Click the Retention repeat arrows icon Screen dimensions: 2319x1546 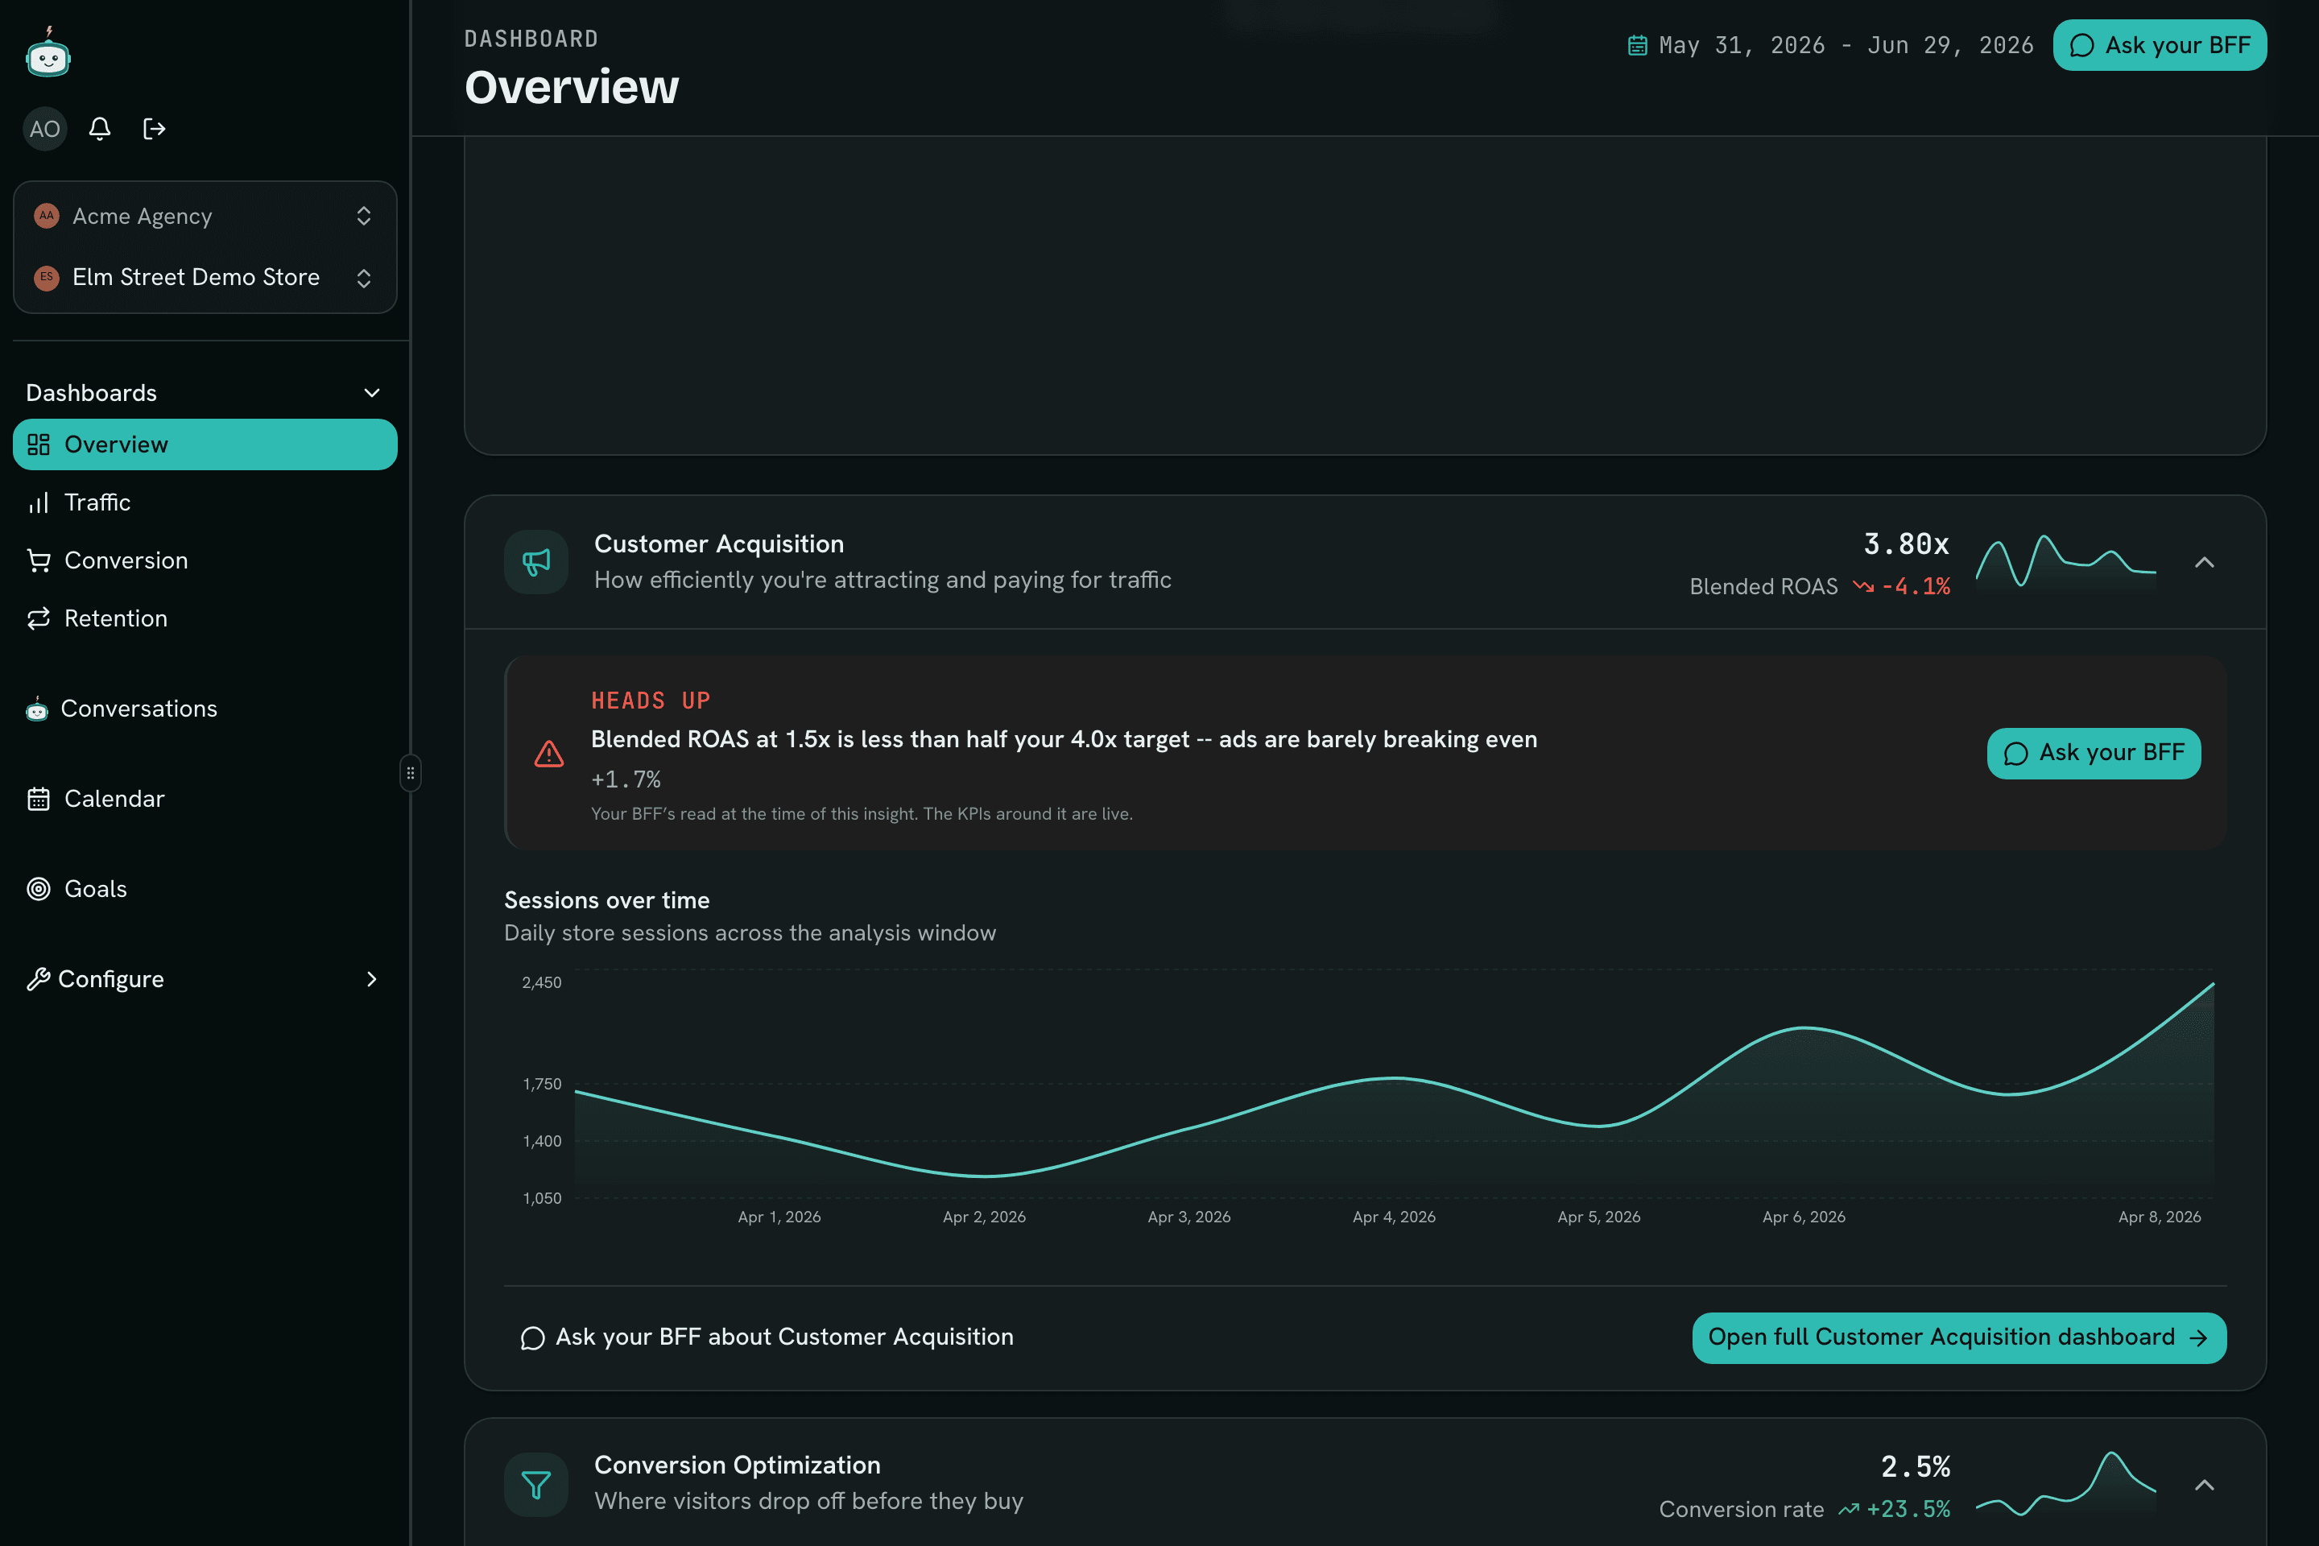pyautogui.click(x=39, y=618)
